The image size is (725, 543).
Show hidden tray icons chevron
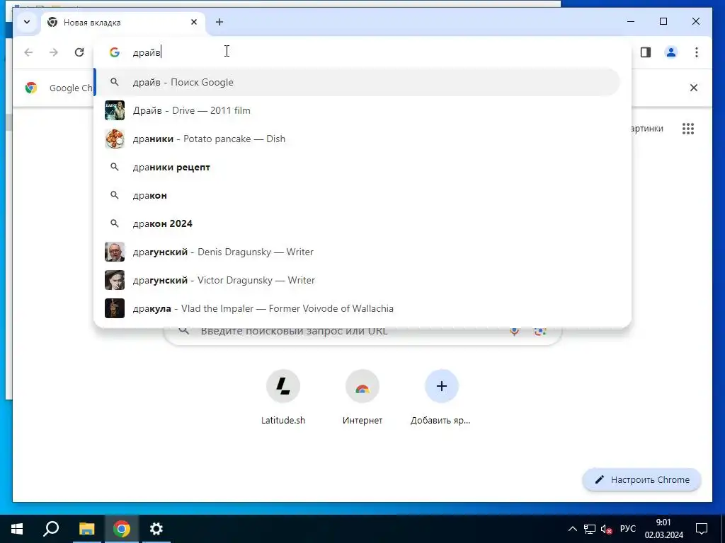[x=572, y=529]
